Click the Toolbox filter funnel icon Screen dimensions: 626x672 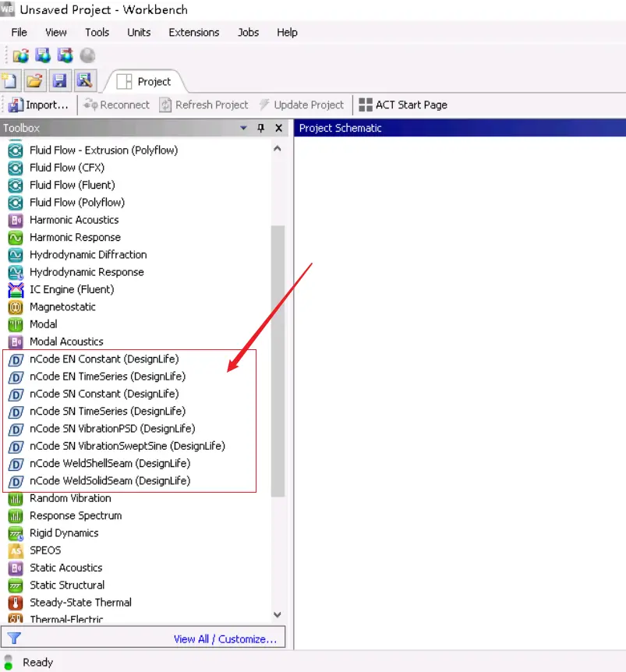14,638
